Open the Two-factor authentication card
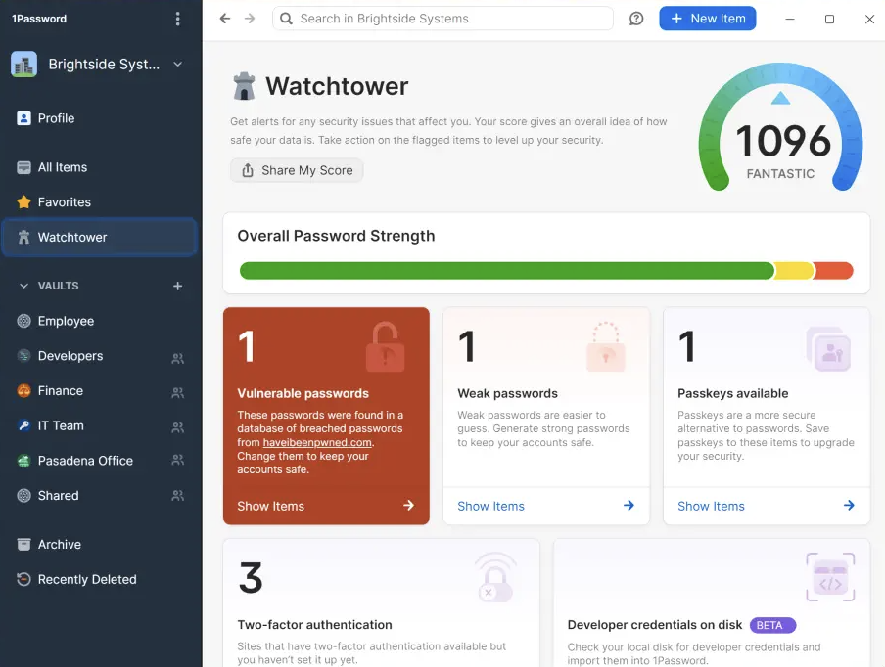Viewport: 885px width, 667px height. click(382, 602)
